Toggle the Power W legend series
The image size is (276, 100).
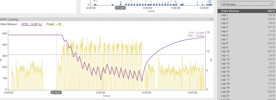tap(55, 24)
